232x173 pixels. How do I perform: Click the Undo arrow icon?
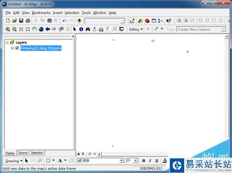[x=64, y=20]
